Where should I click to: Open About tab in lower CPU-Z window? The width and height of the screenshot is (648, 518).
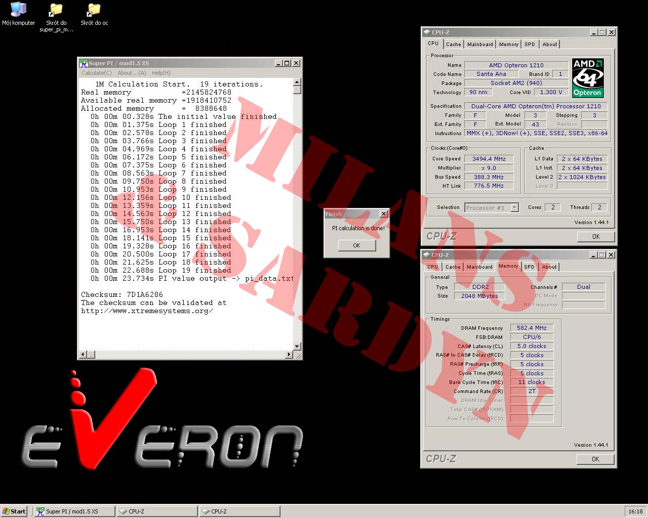click(549, 267)
